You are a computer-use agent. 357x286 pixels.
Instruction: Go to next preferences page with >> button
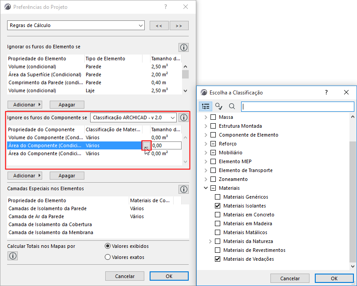tap(179, 25)
